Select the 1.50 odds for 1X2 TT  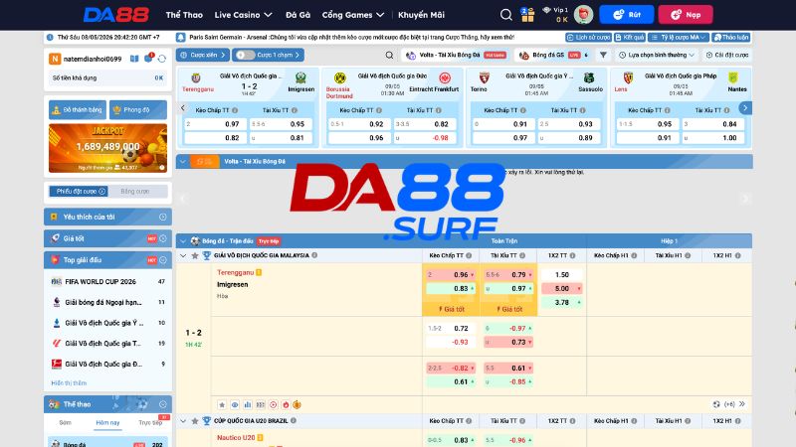[561, 275]
